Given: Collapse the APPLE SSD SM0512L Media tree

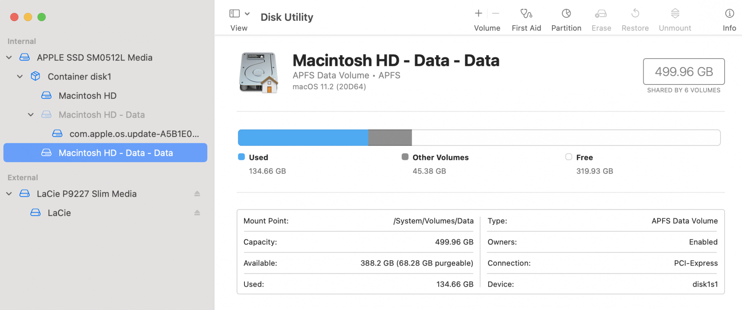Looking at the screenshot, I should pos(9,57).
